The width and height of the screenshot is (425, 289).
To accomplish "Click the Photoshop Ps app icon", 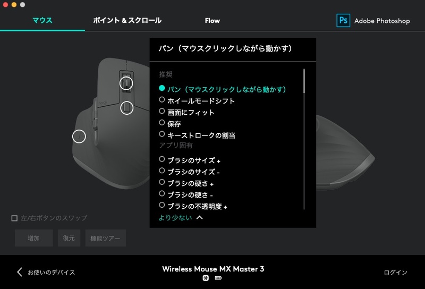I will click(x=343, y=21).
